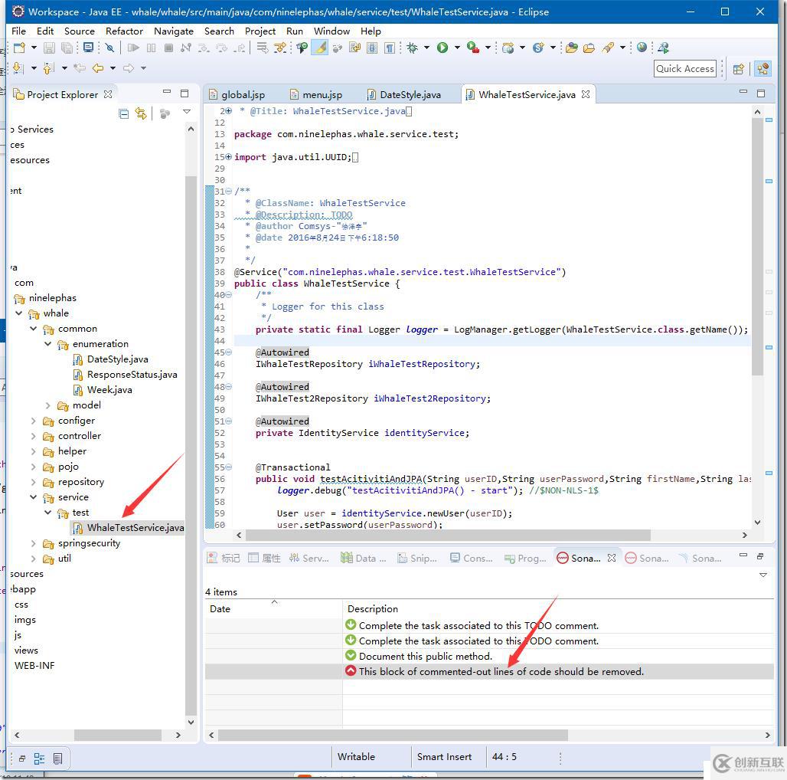Screen dimensions: 787x780
Task: Click the Save All toolbar icon
Action: (67, 48)
